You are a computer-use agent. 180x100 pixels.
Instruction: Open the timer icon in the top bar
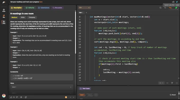(173, 2)
